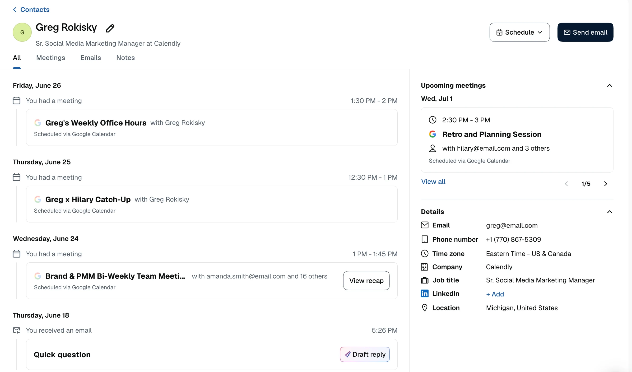Image resolution: width=632 pixels, height=372 pixels.
Task: Click the Company building icon
Action: pyautogui.click(x=425, y=267)
